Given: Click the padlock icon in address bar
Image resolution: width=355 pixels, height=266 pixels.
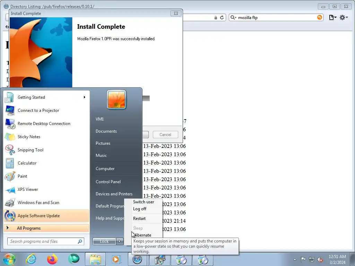Looking at the screenshot, I should click(216, 18).
